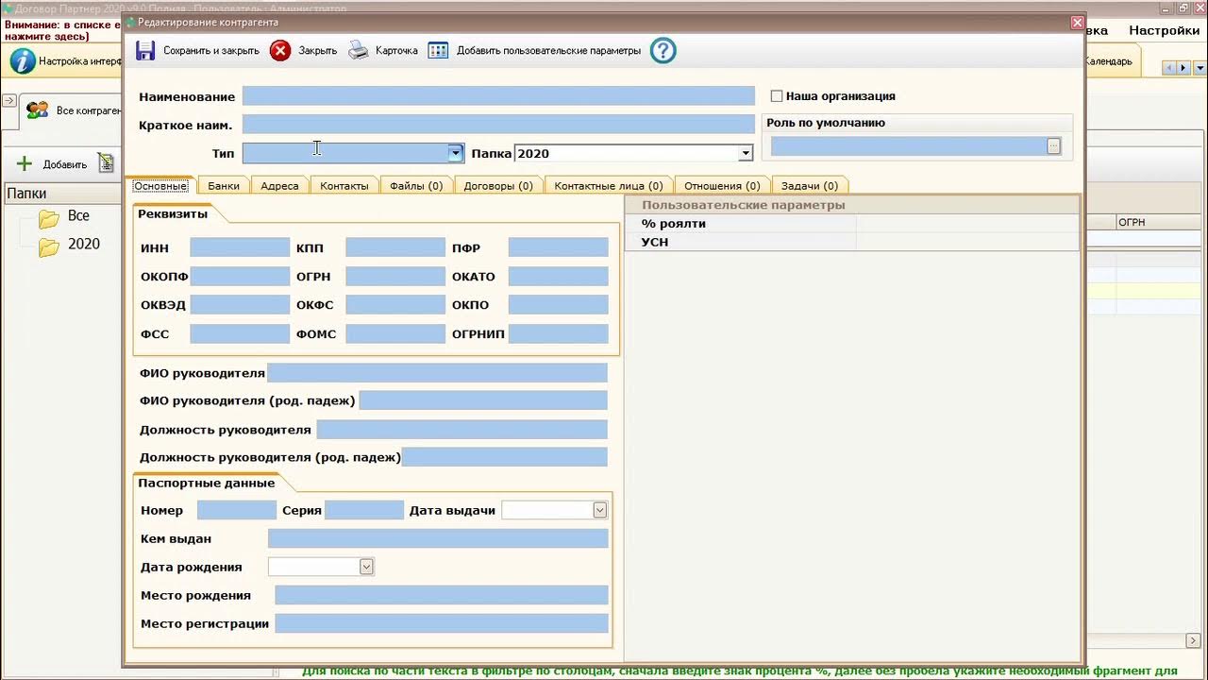Click the ОГРН input field
The width and height of the screenshot is (1208, 680).
[x=394, y=277]
